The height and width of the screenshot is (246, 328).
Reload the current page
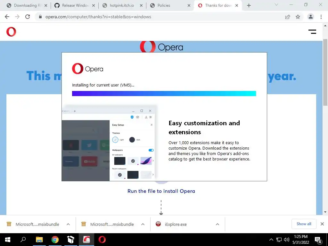pyautogui.click(x=28, y=17)
